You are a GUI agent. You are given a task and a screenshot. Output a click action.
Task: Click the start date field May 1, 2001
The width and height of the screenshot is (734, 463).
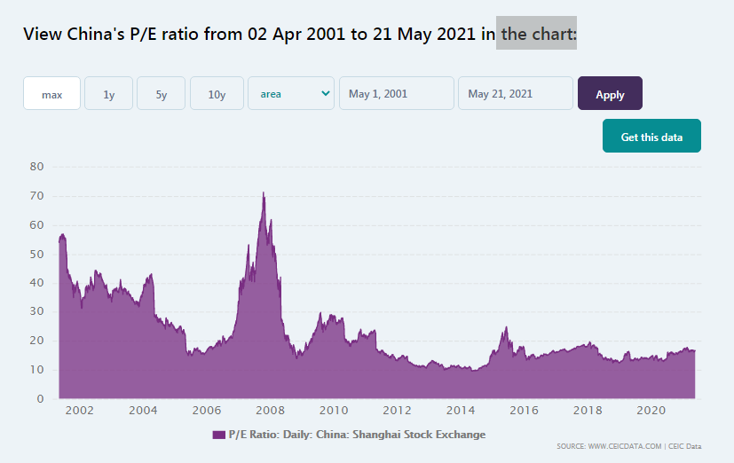point(396,94)
